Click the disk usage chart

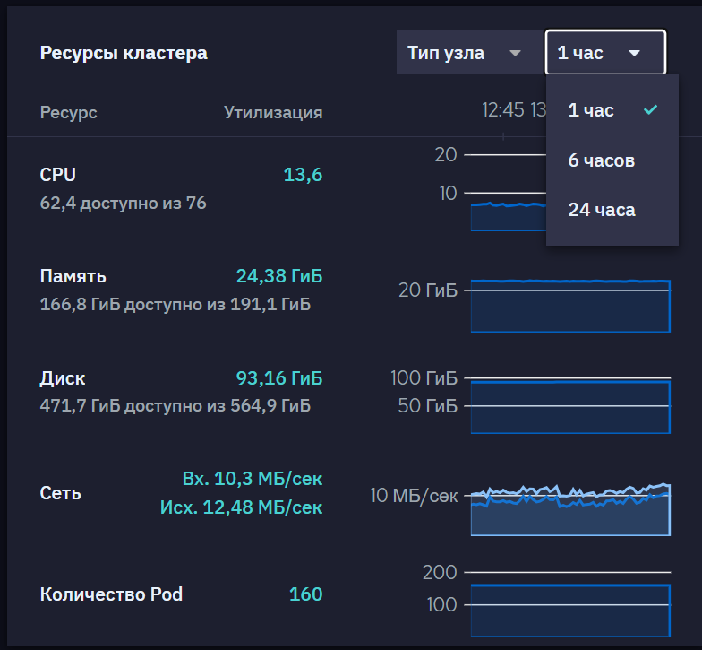[570, 407]
